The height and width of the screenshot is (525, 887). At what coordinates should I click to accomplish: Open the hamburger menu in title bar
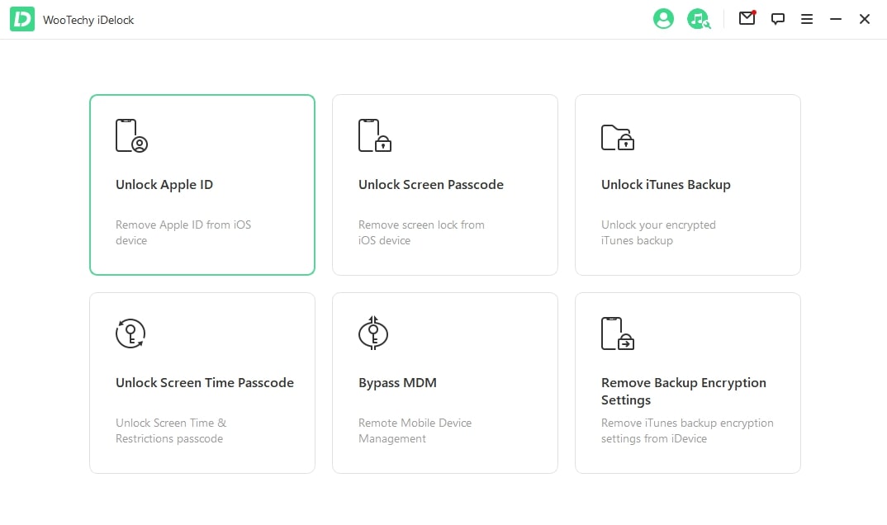(807, 19)
